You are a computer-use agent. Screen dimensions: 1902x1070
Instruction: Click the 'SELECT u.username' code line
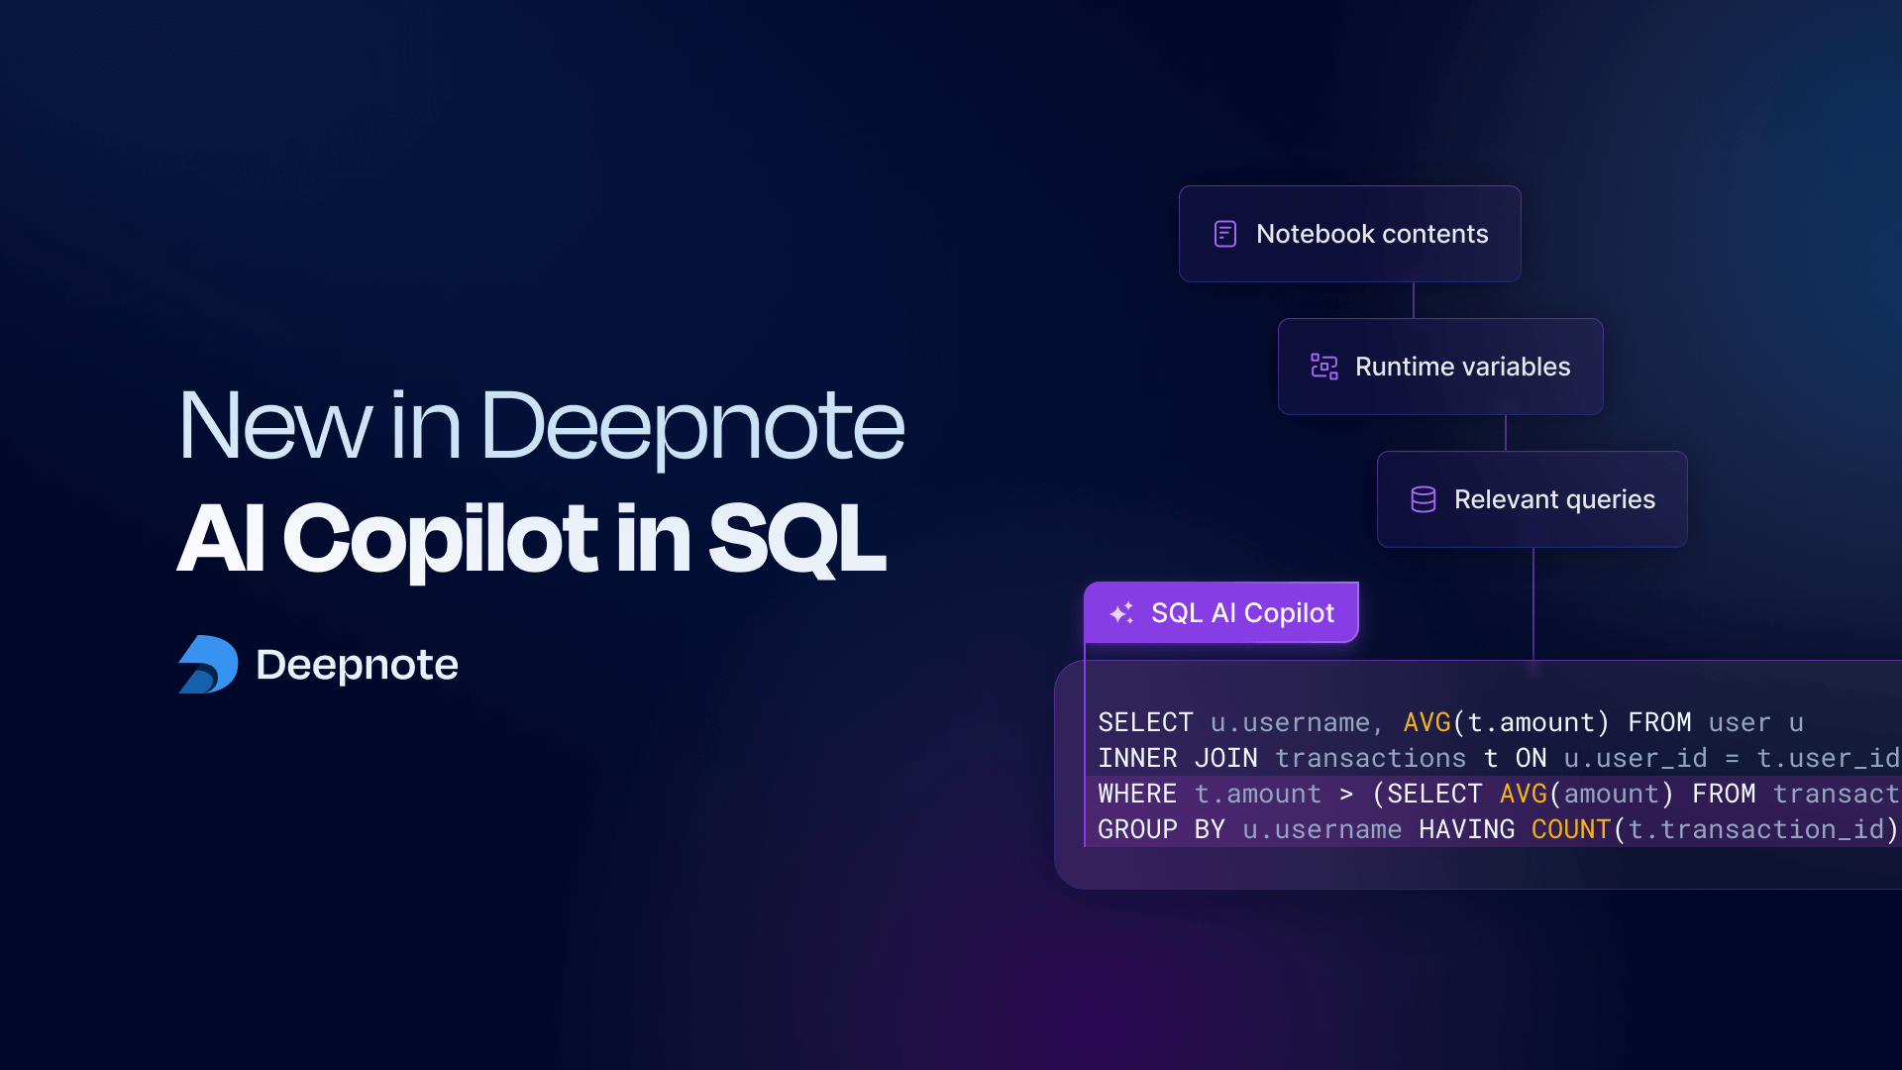(1450, 722)
